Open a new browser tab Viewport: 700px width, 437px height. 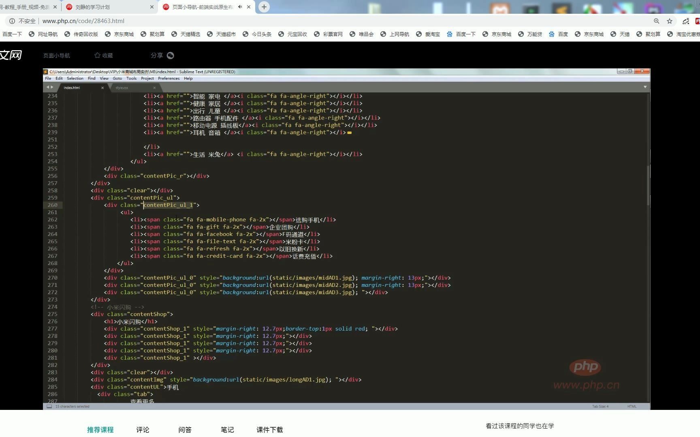(264, 7)
